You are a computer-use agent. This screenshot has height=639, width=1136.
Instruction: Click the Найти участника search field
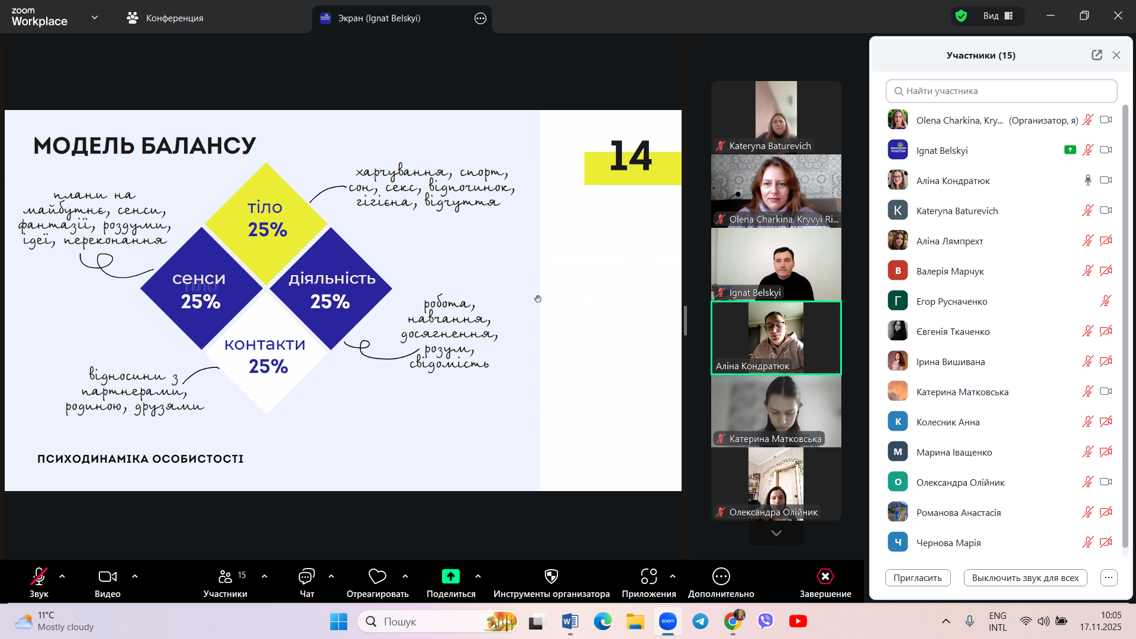(1001, 91)
